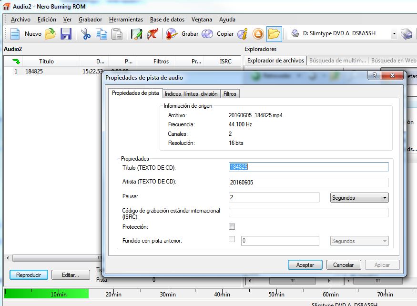Create a new compilation with Nuevo icon
The height and width of the screenshot is (306, 417).
pos(15,34)
